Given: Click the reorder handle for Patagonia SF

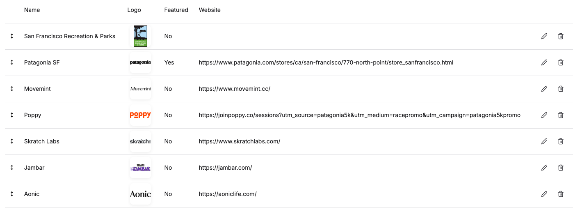Looking at the screenshot, I should point(12,62).
